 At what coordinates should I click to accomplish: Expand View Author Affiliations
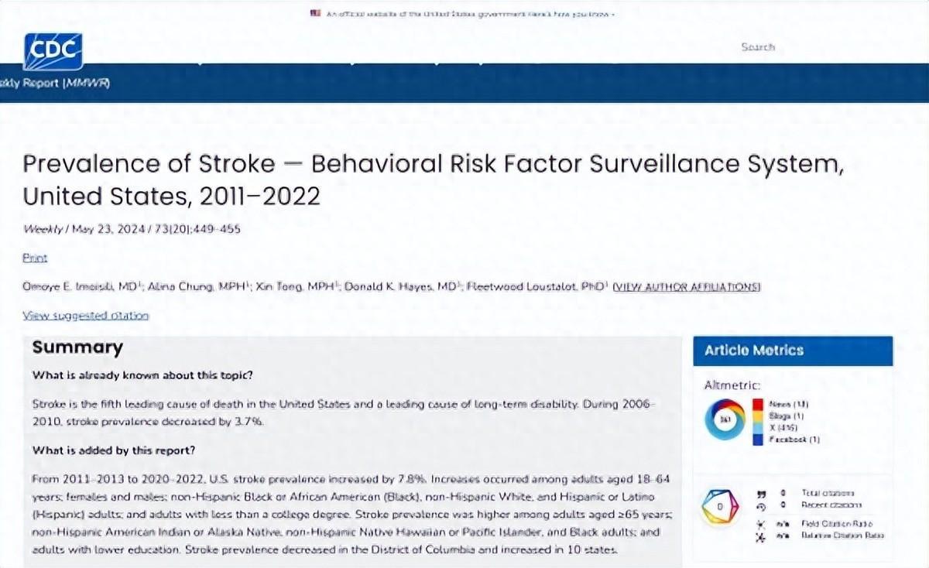(x=686, y=287)
